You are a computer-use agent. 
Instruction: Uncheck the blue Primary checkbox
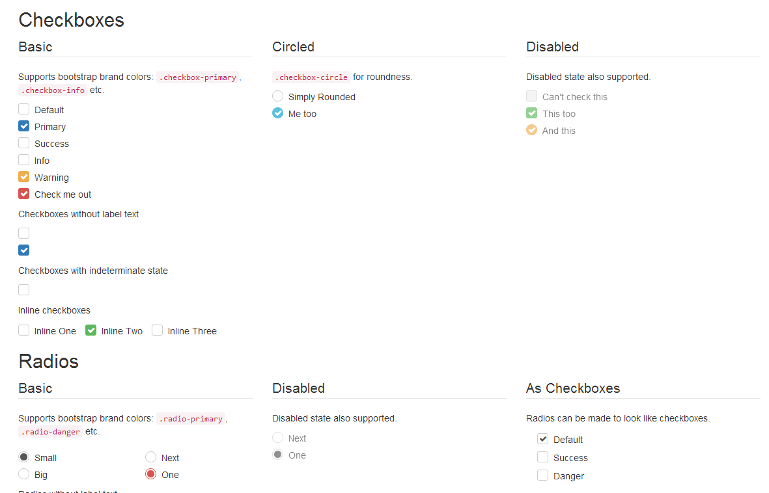23,126
